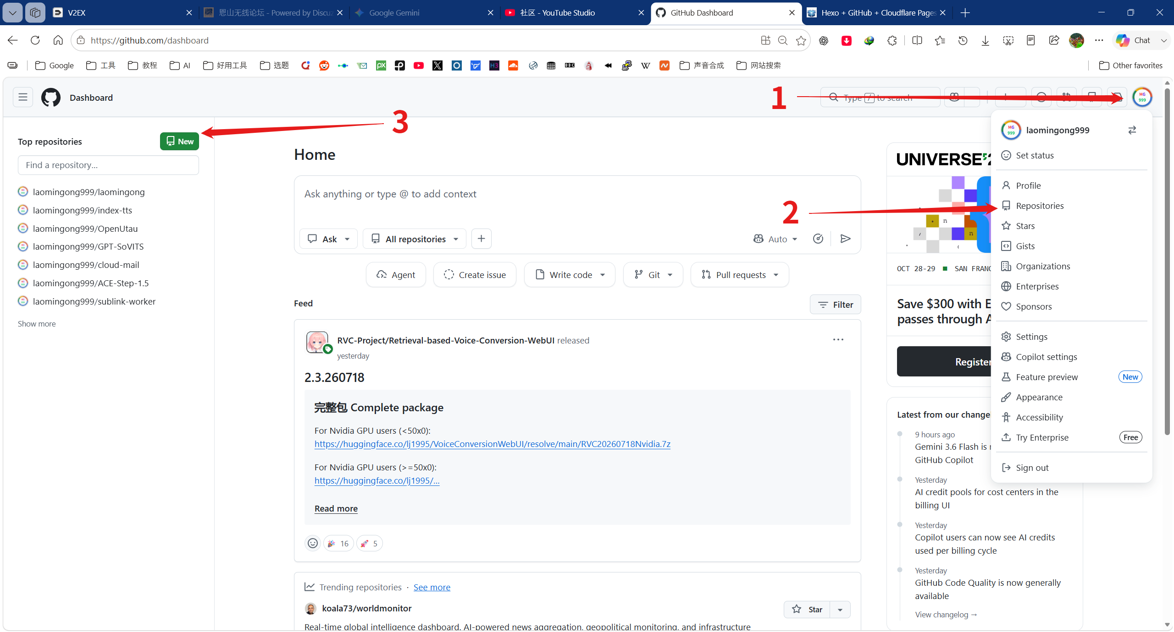This screenshot has height=632, width=1174.
Task: Add a reaction with the smiley icon
Action: (313, 543)
